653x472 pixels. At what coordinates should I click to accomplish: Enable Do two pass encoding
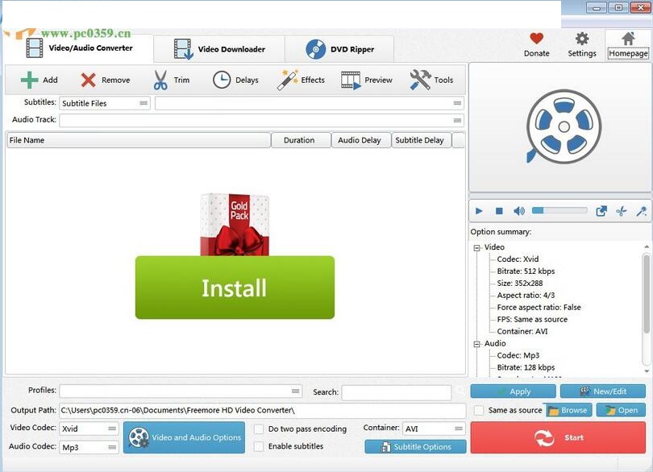(x=258, y=429)
